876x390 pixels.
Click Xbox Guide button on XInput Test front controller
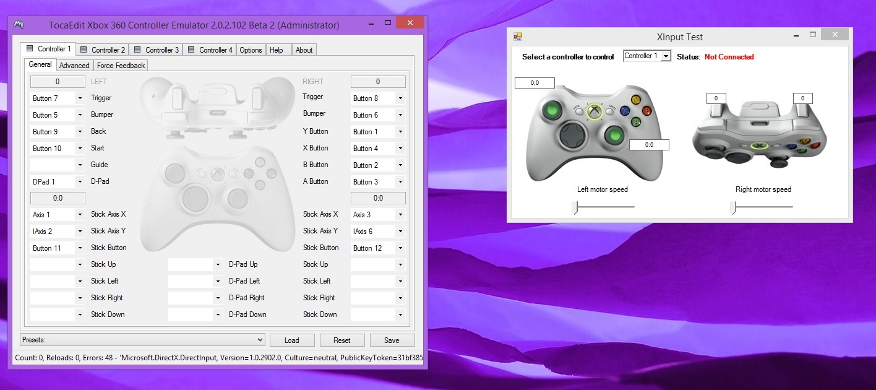click(x=594, y=111)
